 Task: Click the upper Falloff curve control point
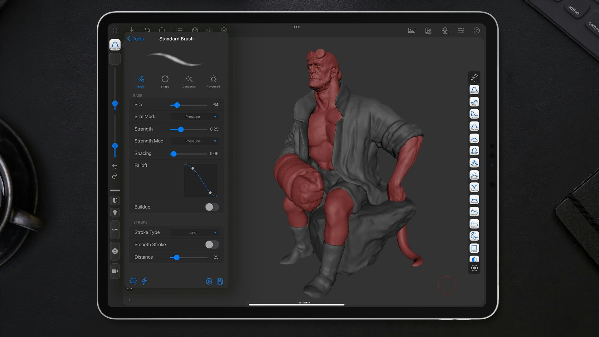coord(193,168)
